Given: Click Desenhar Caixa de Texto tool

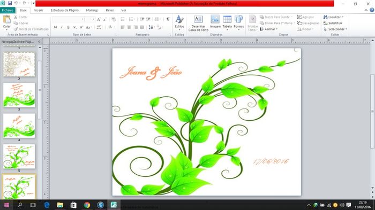Looking at the screenshot, I should point(198,24).
